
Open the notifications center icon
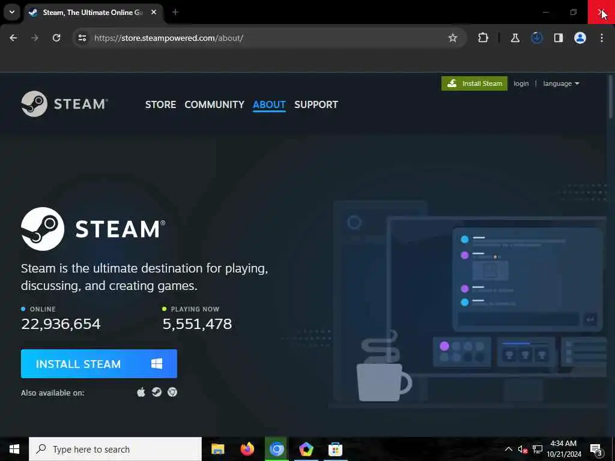click(596, 449)
